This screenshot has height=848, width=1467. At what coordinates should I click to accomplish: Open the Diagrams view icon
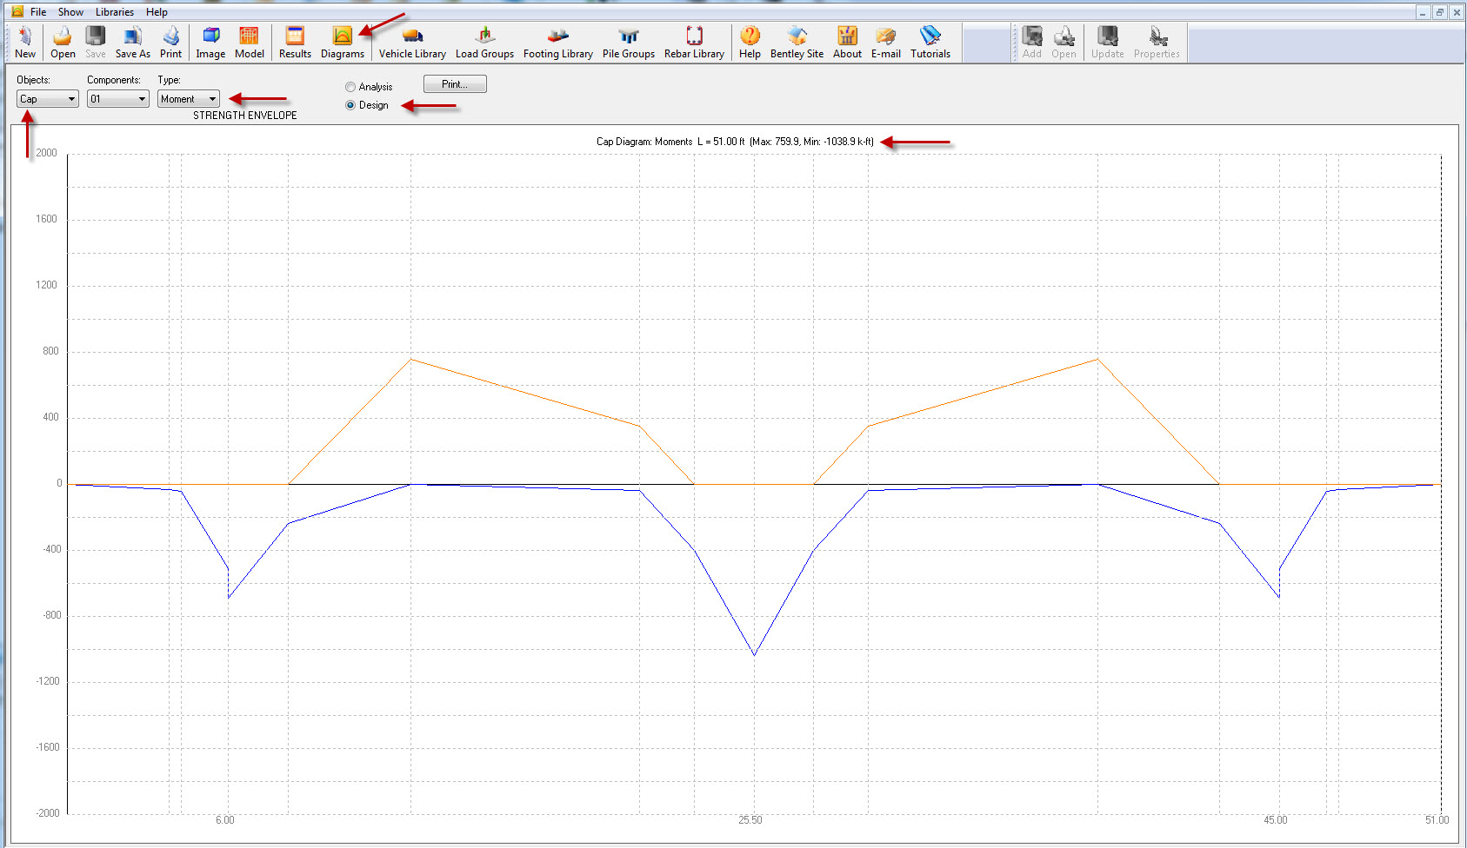tap(342, 42)
